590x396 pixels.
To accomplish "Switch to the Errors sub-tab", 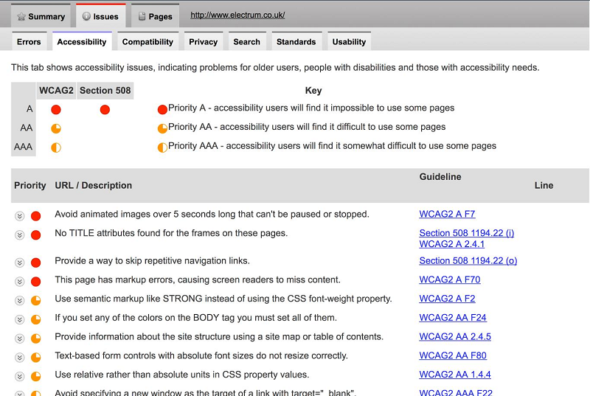I will pos(29,42).
